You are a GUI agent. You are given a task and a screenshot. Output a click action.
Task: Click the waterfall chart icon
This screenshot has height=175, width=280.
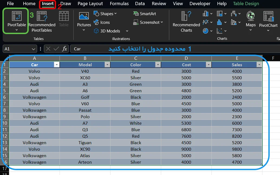[x=234, y=14]
